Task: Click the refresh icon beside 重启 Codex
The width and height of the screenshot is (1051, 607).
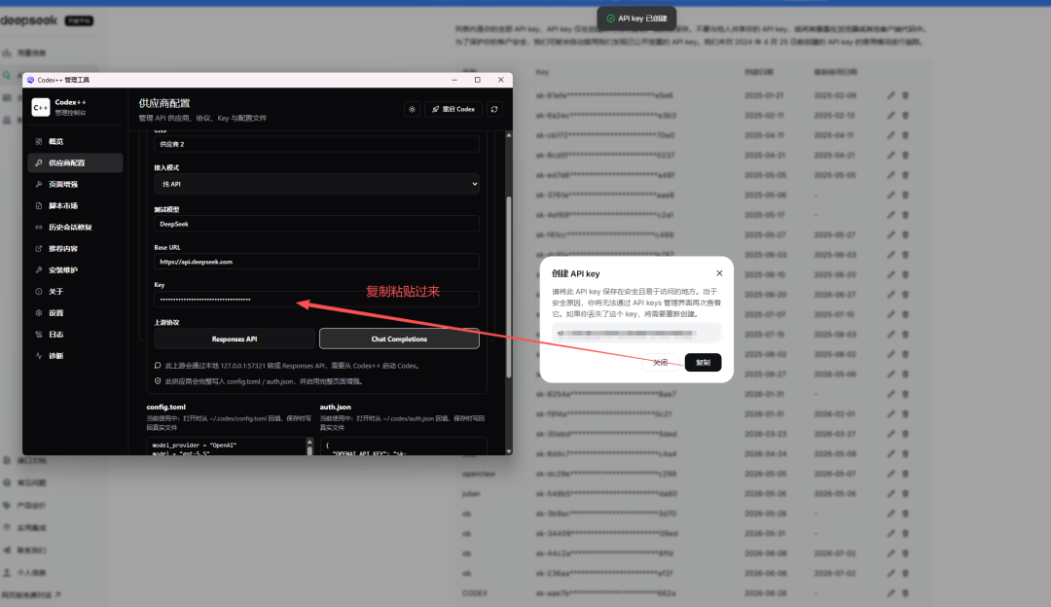Action: click(x=494, y=109)
